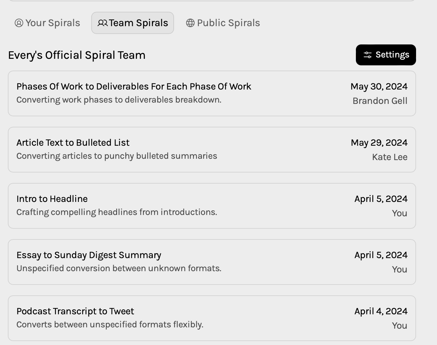This screenshot has width=437, height=345.
Task: Click the Brandon Gell author name
Action: pyautogui.click(x=380, y=101)
